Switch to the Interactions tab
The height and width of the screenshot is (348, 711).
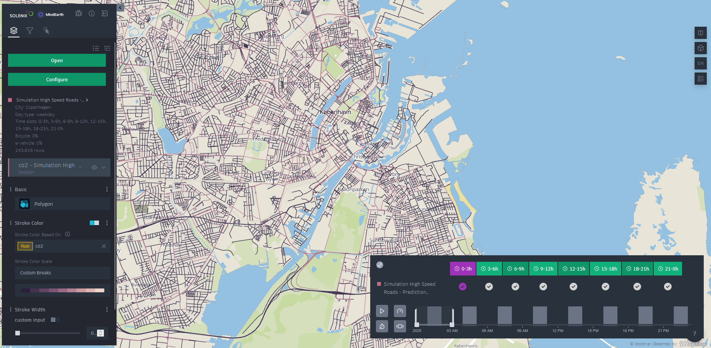point(46,31)
